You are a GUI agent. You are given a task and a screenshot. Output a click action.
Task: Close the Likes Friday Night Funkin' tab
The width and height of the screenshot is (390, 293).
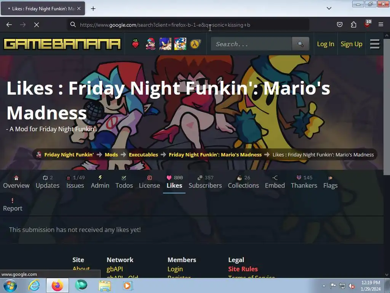(x=79, y=8)
